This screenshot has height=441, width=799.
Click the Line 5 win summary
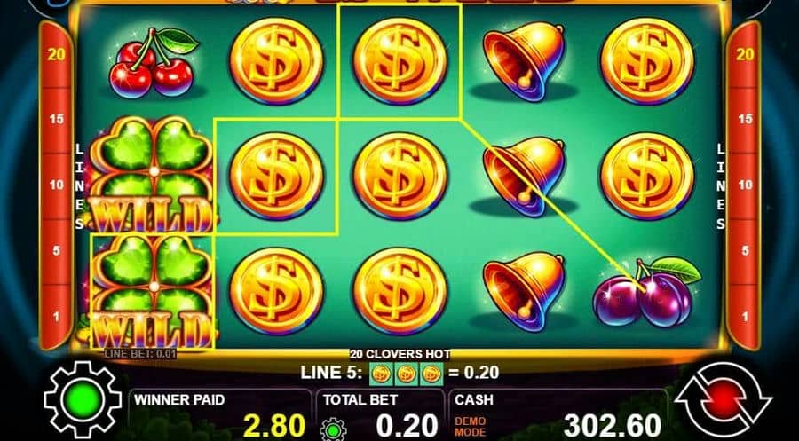(x=399, y=373)
